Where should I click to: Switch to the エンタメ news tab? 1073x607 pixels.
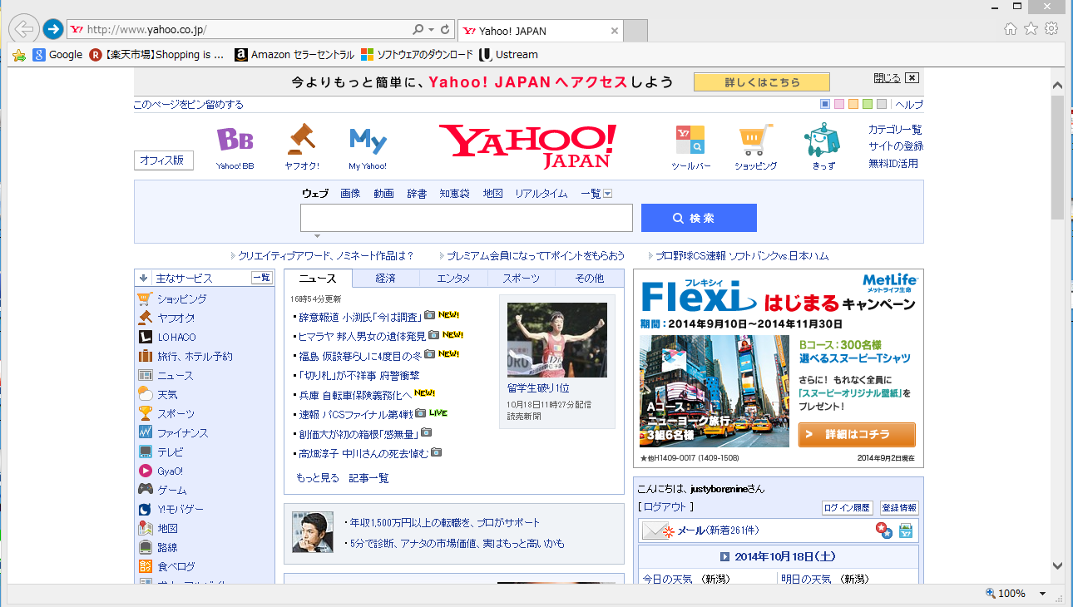(x=453, y=279)
